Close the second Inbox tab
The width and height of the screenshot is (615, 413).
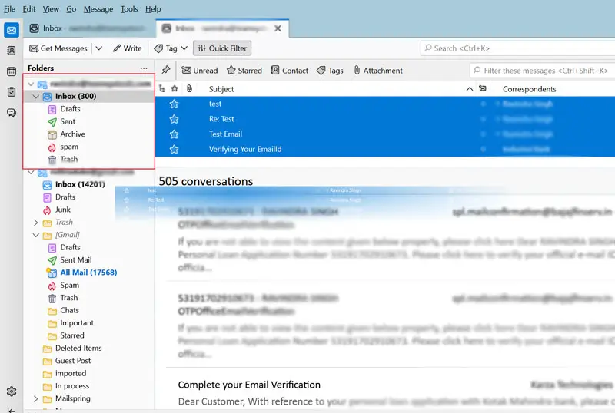point(278,28)
